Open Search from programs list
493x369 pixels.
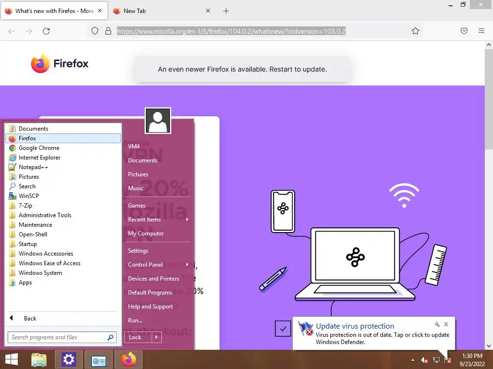(63, 186)
